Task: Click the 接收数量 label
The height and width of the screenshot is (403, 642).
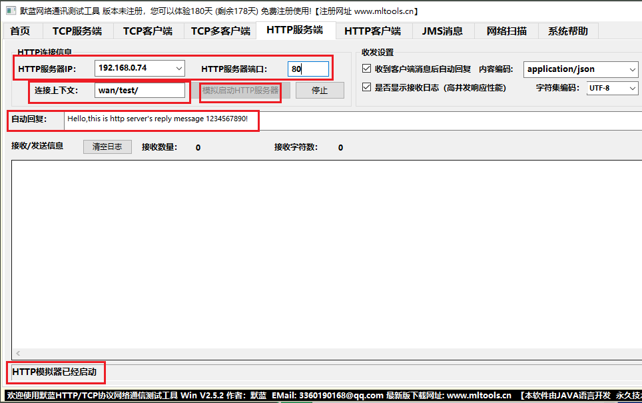Action: point(159,147)
